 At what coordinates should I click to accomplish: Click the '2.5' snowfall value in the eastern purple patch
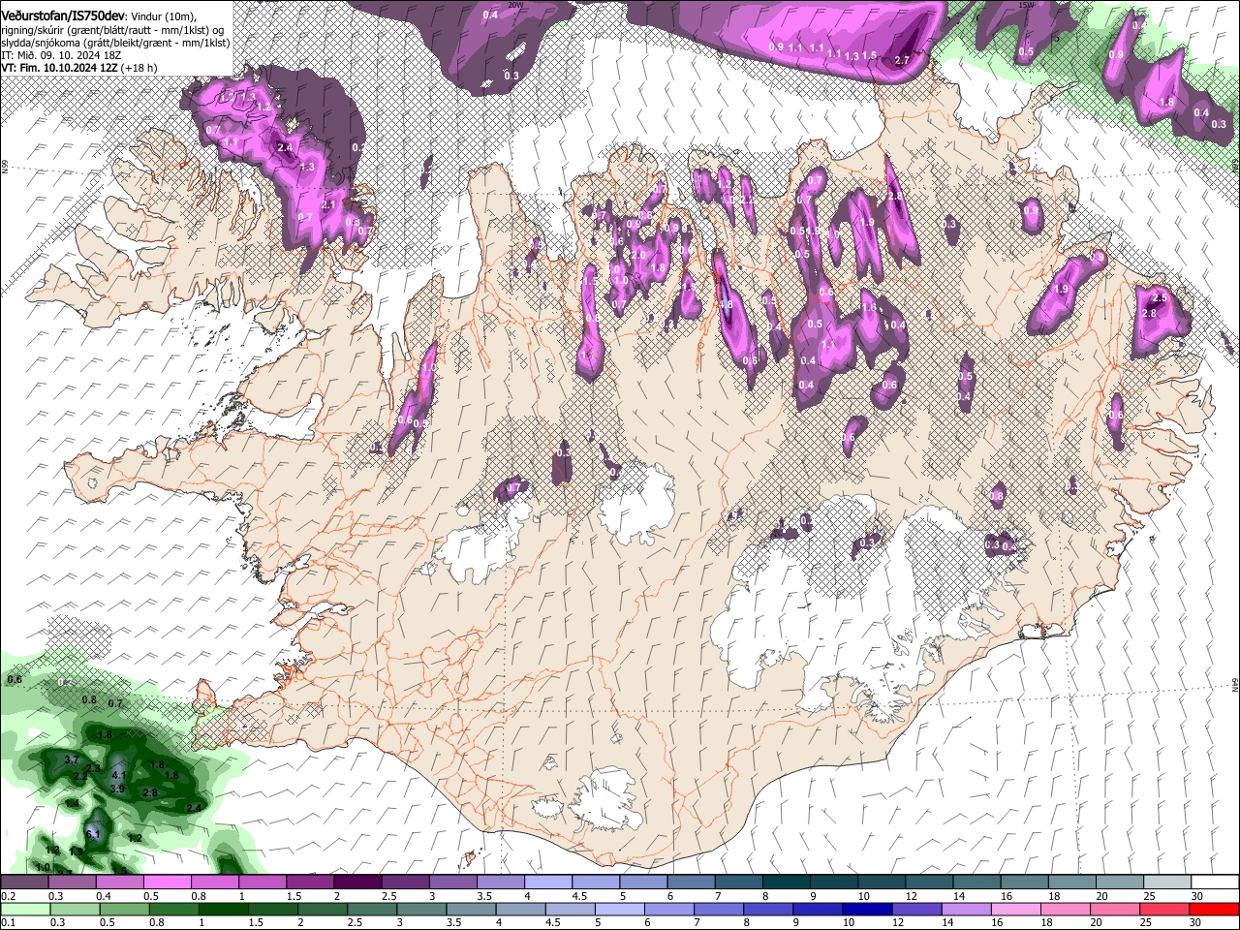click(x=1159, y=299)
